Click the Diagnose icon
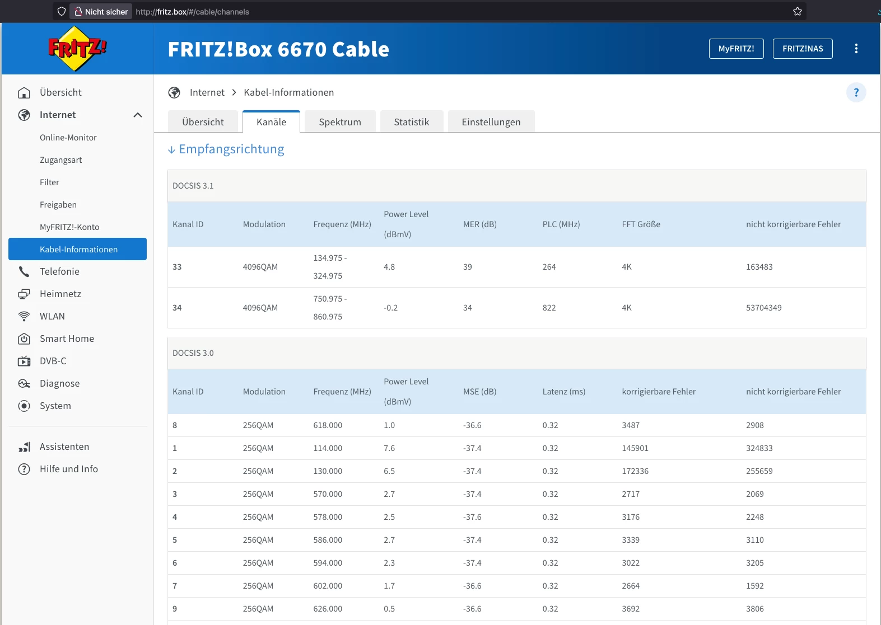 pos(24,383)
